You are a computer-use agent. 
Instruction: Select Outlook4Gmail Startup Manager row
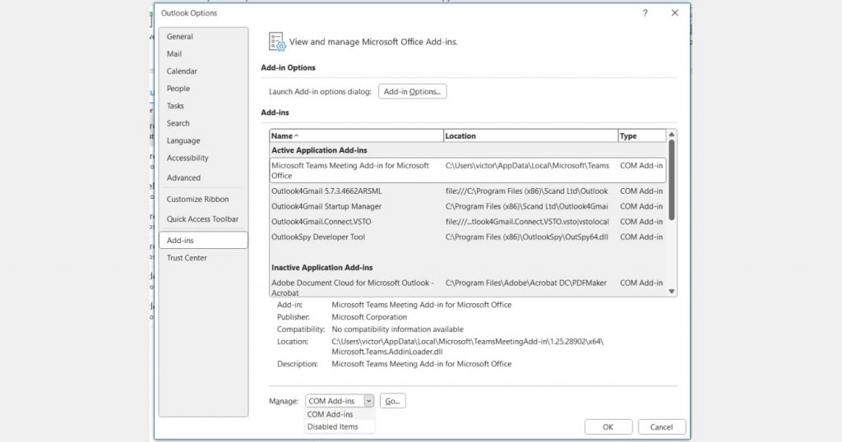tap(467, 206)
